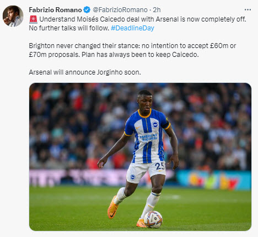
Task: Open the #DeadlineDay hashtag
Action: 132,28
